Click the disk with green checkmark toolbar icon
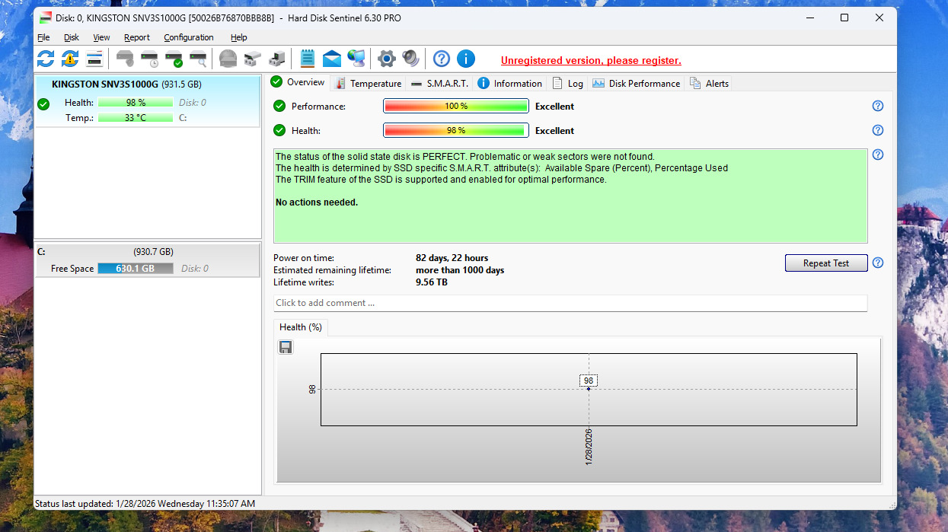This screenshot has height=532, width=948. (174, 59)
